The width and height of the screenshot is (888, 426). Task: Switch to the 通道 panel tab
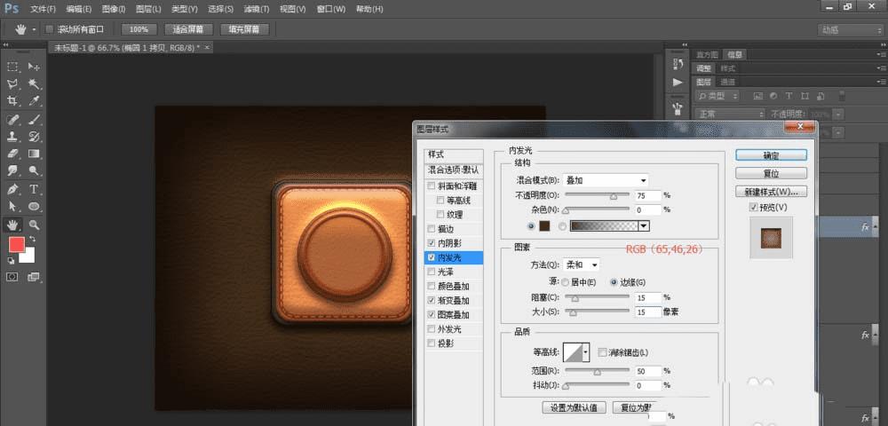click(728, 82)
